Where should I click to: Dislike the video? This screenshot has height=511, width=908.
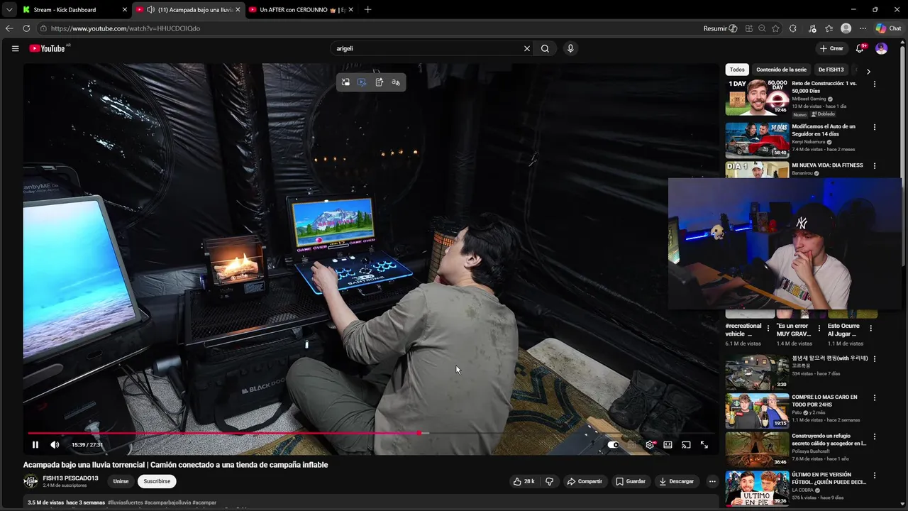[549, 481]
